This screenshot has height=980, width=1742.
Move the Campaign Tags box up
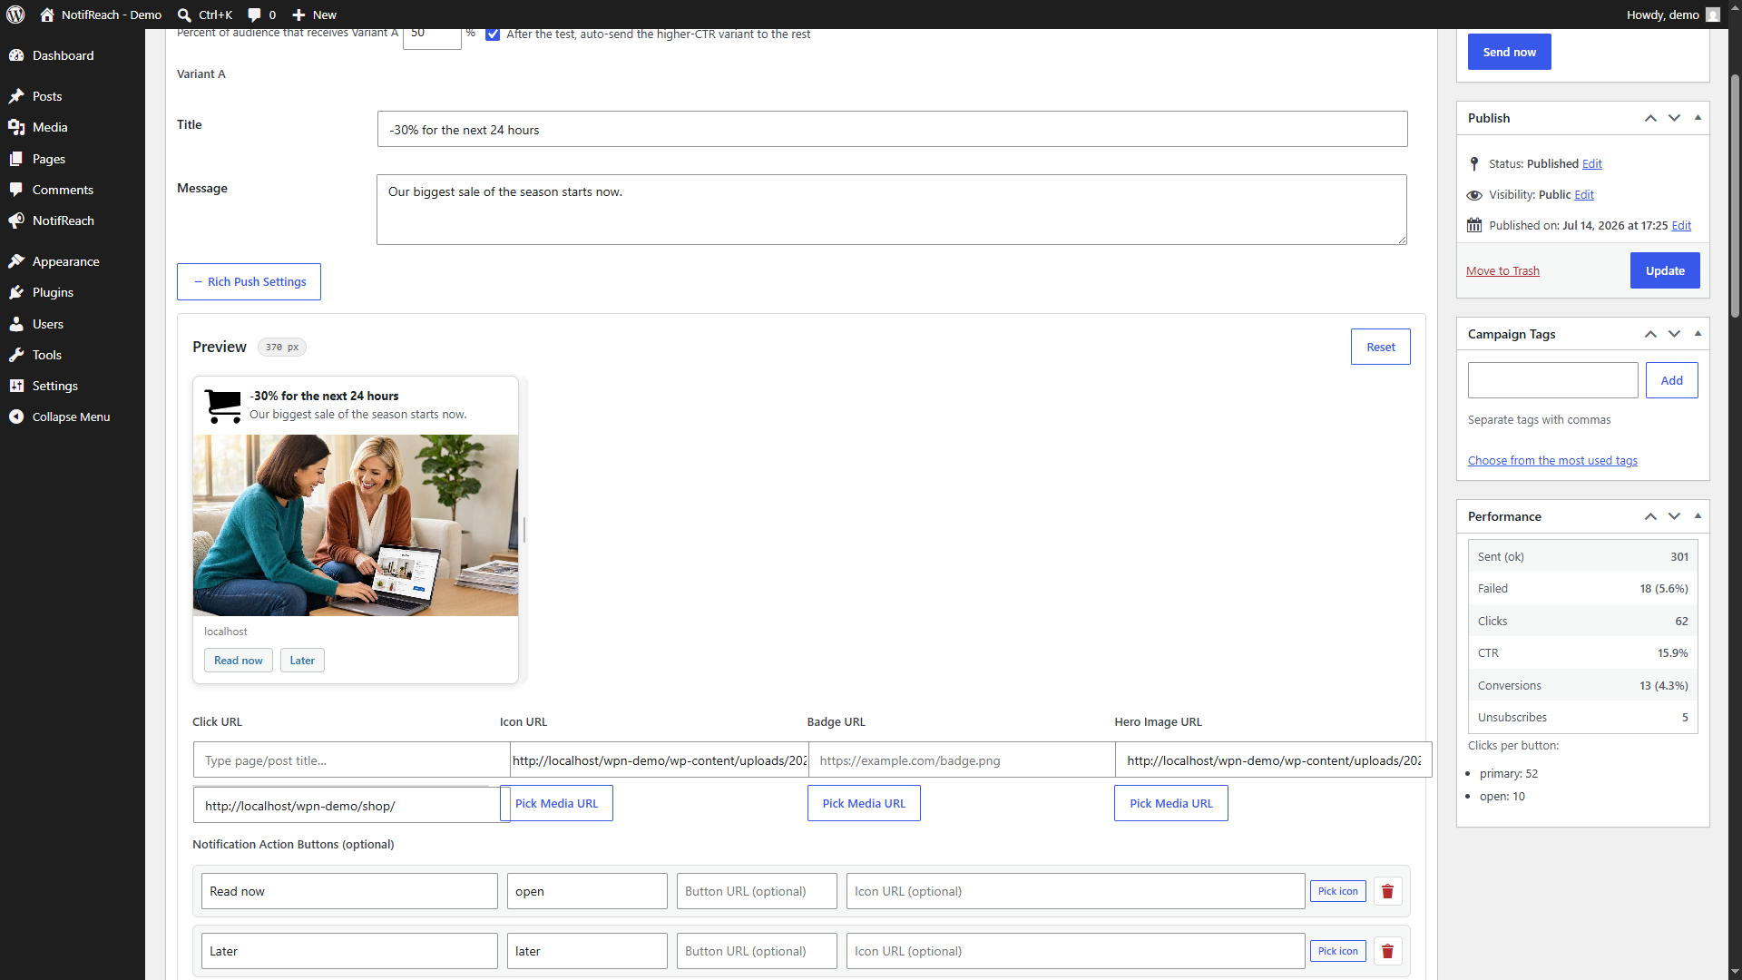pyautogui.click(x=1650, y=334)
